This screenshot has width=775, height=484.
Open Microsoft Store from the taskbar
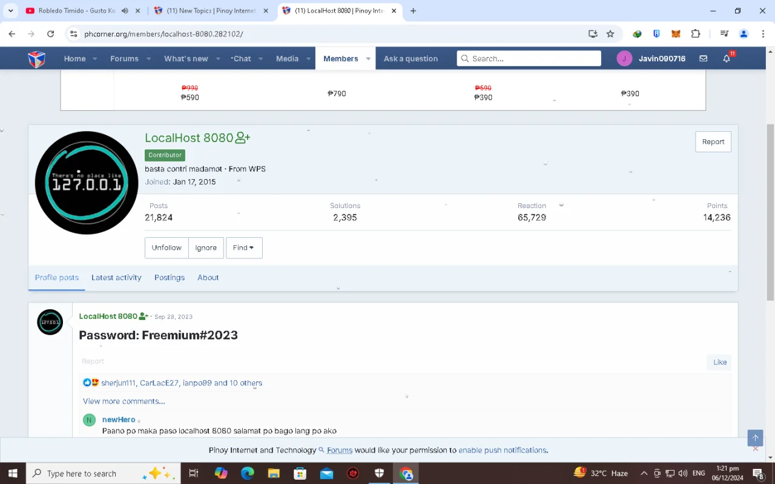pyautogui.click(x=300, y=473)
